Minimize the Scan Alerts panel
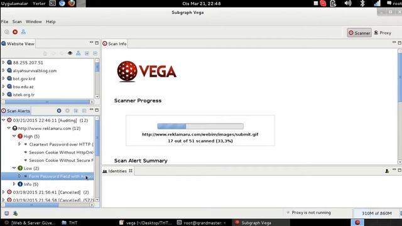The width and height of the screenshot is (402, 226). 91,110
